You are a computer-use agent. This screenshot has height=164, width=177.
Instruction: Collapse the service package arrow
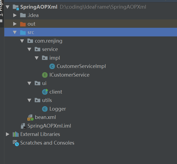(29, 49)
